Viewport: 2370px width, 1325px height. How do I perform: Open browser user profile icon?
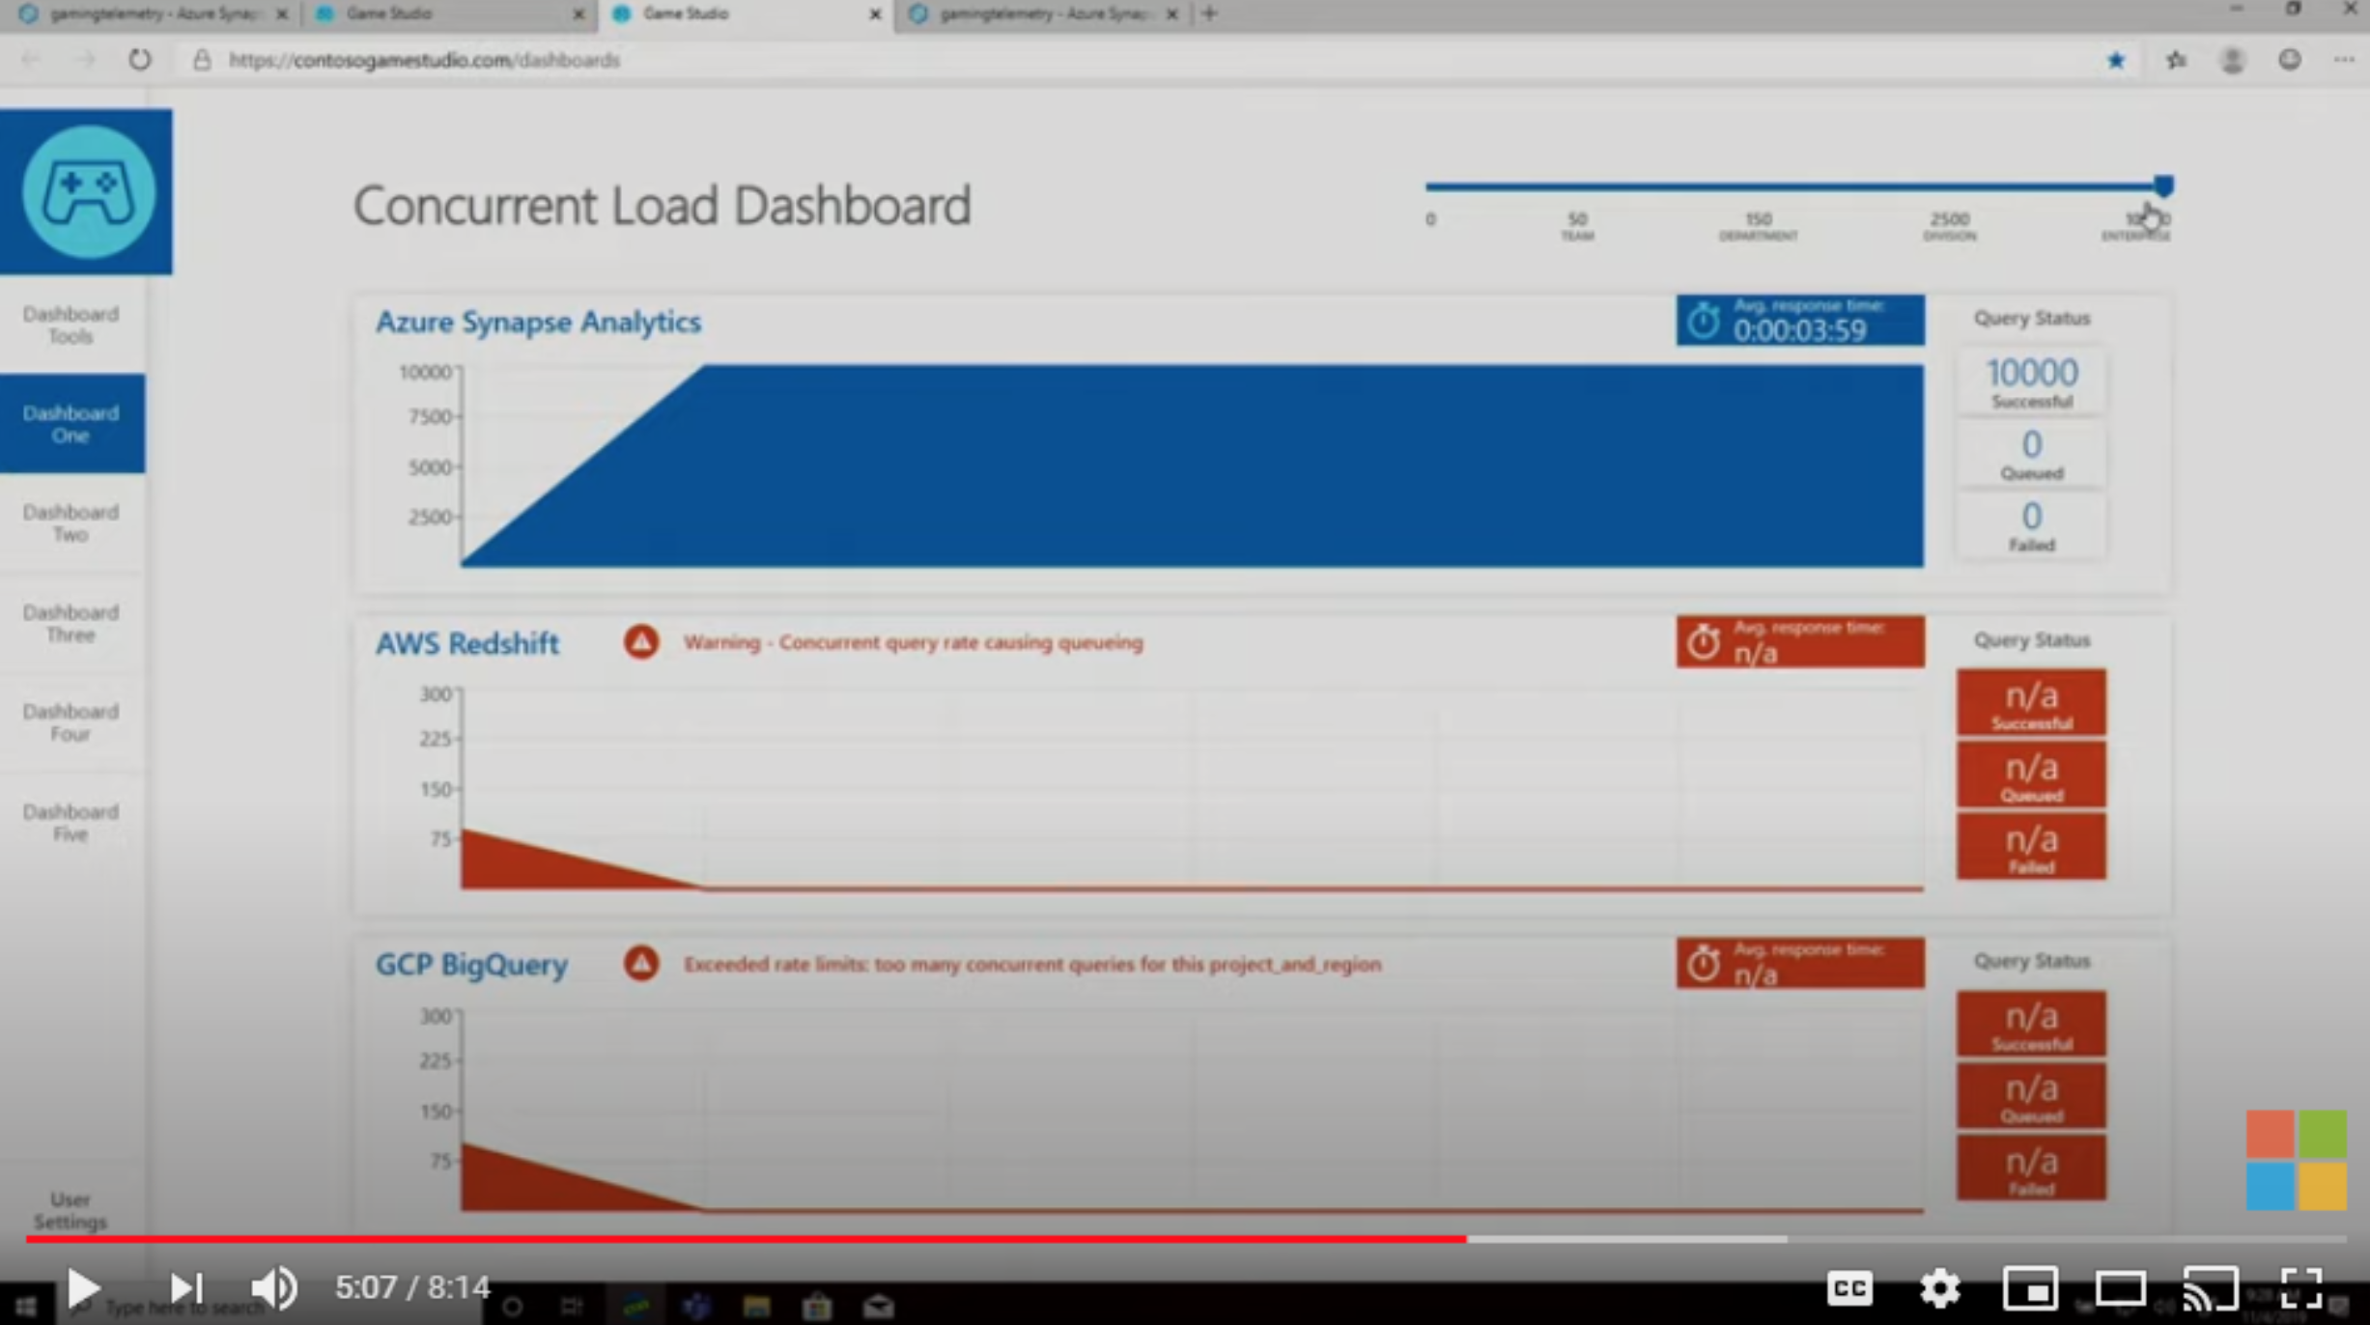click(2232, 60)
